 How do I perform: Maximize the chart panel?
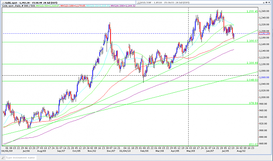(x=267, y=3)
